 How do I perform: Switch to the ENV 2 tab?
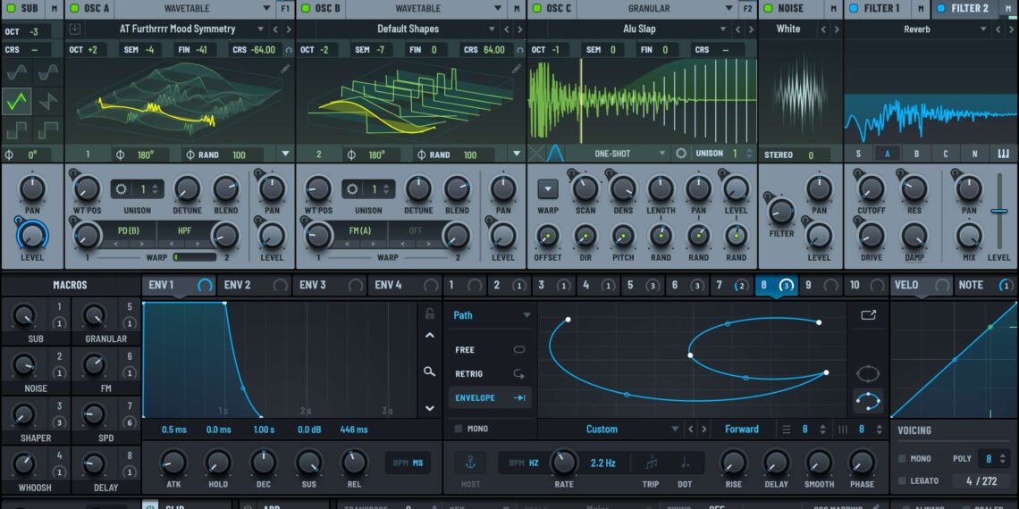tap(238, 285)
